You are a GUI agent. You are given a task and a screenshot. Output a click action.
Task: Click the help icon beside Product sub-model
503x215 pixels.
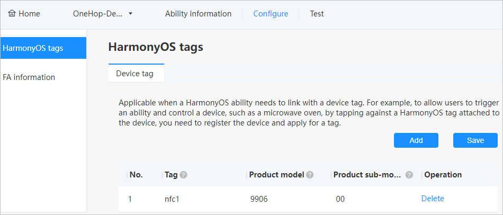pyautogui.click(x=409, y=175)
